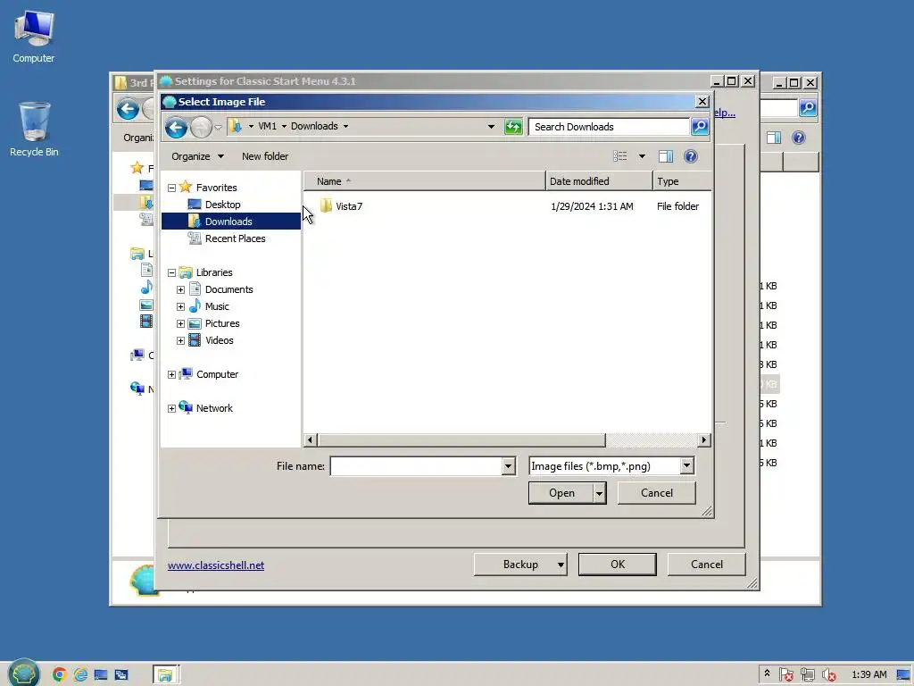Sort by the Date modified column header

click(x=599, y=180)
